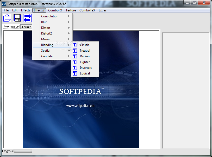Minimize the Effectbank window

(187, 3)
